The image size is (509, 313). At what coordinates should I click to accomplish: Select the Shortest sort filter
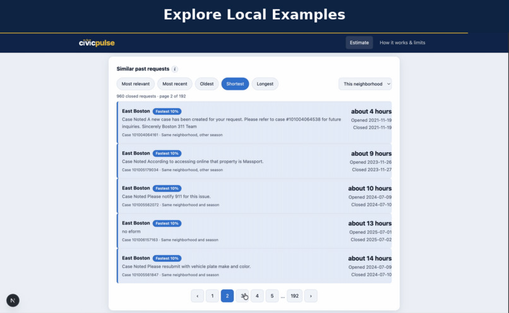click(x=235, y=84)
